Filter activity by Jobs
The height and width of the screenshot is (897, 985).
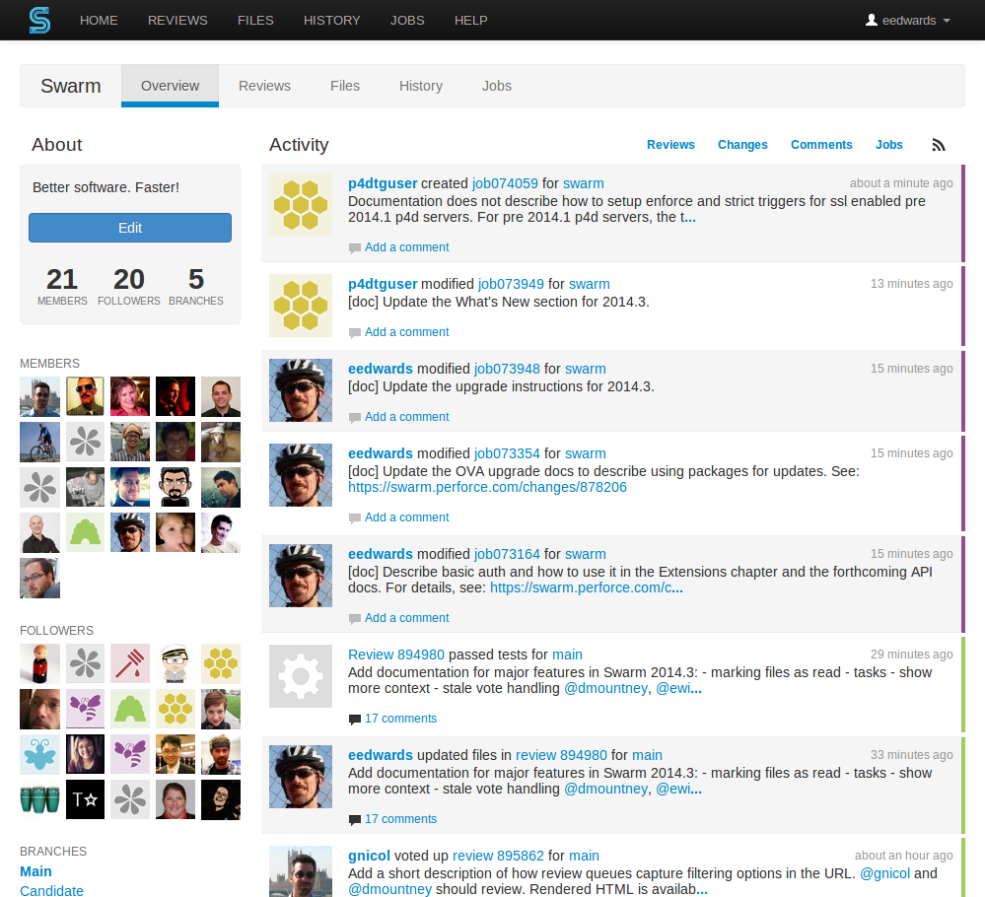pos(889,145)
